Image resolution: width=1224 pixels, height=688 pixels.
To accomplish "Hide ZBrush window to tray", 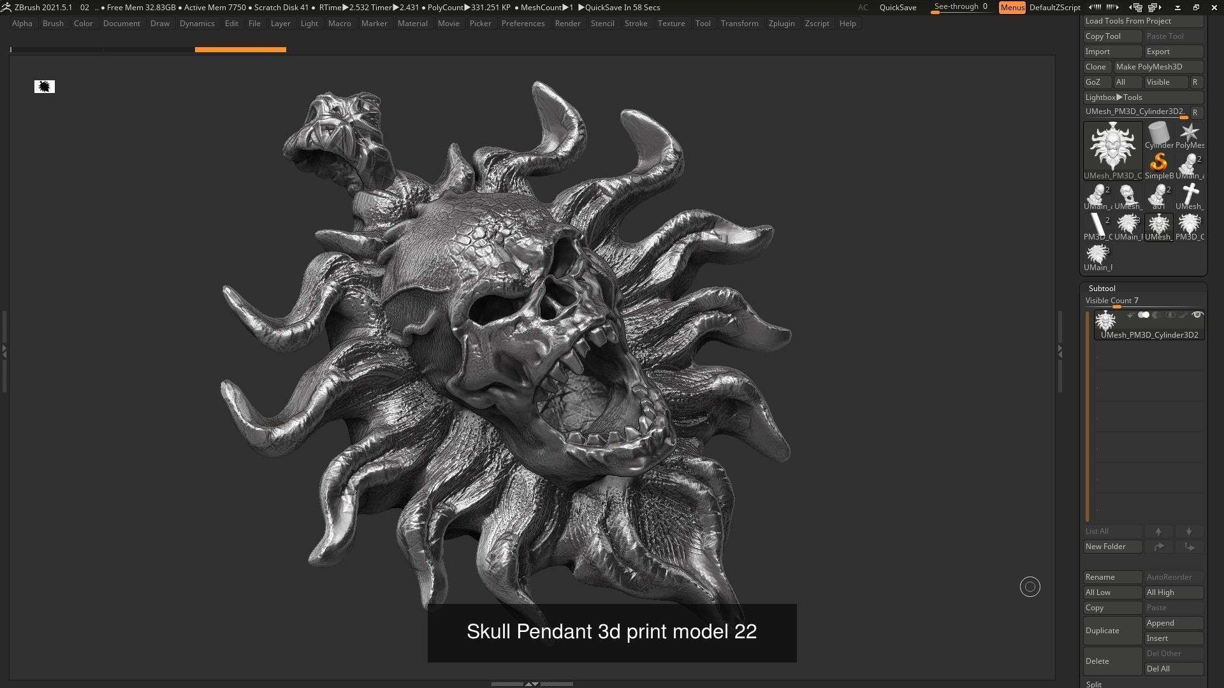I will 1177,8.
